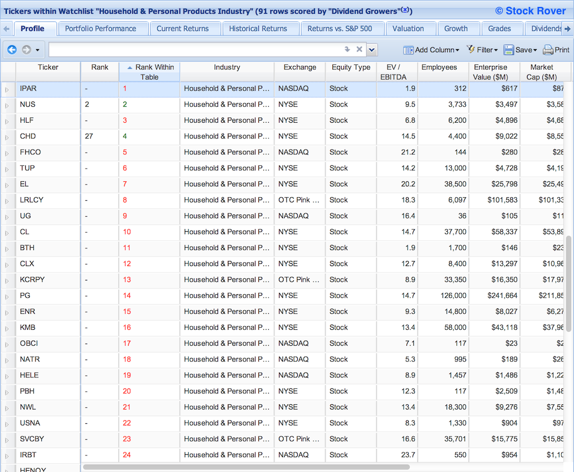574x472 pixels.
Task: Sort by the Industry column header
Action: click(227, 72)
